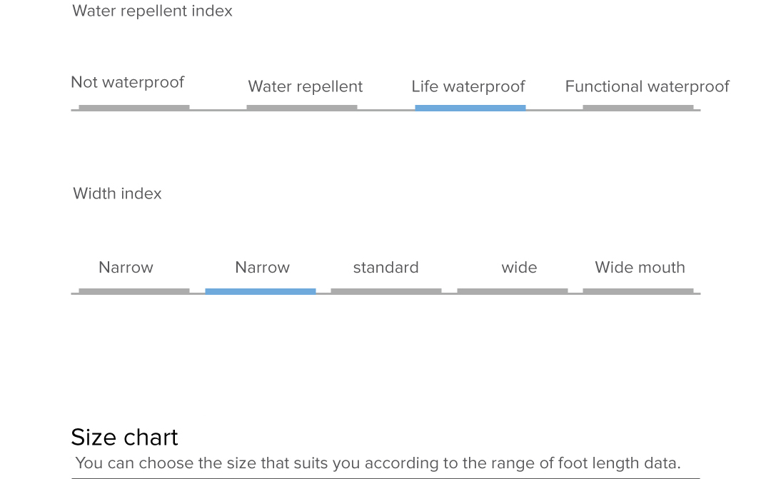Select the gray bar under 'Wide mouth'

click(638, 291)
